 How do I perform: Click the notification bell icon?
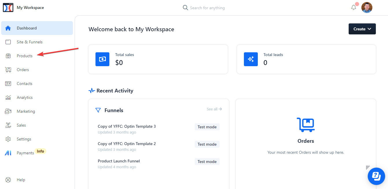(354, 8)
